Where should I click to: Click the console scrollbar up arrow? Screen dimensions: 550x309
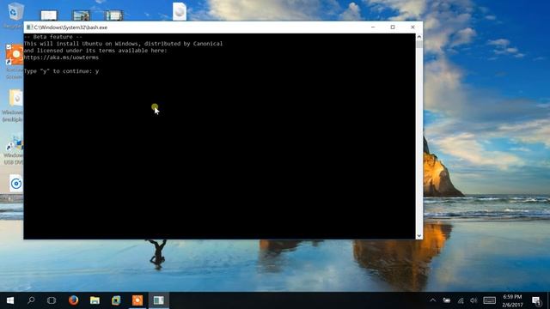419,37
